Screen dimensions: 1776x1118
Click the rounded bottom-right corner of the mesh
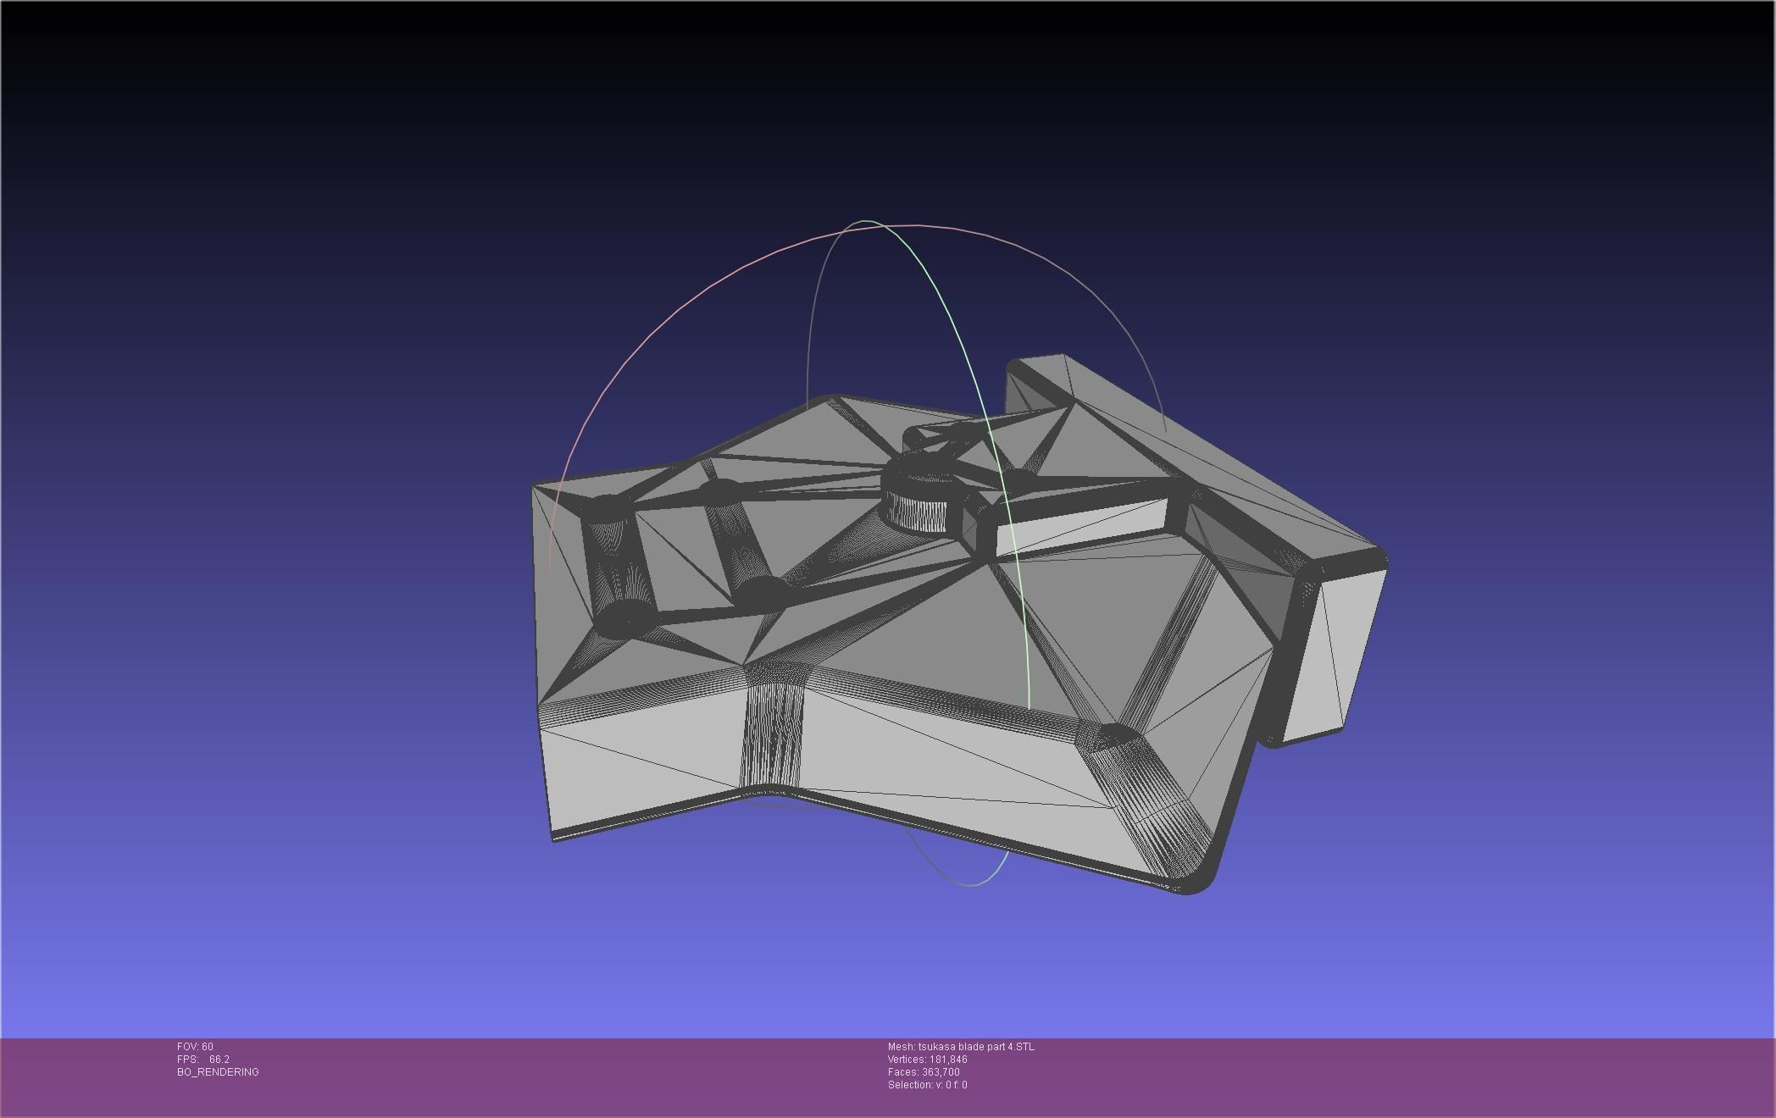pyautogui.click(x=1199, y=877)
